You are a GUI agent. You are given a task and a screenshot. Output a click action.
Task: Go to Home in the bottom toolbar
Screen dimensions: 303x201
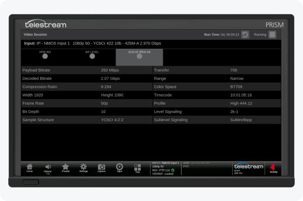click(x=30, y=168)
